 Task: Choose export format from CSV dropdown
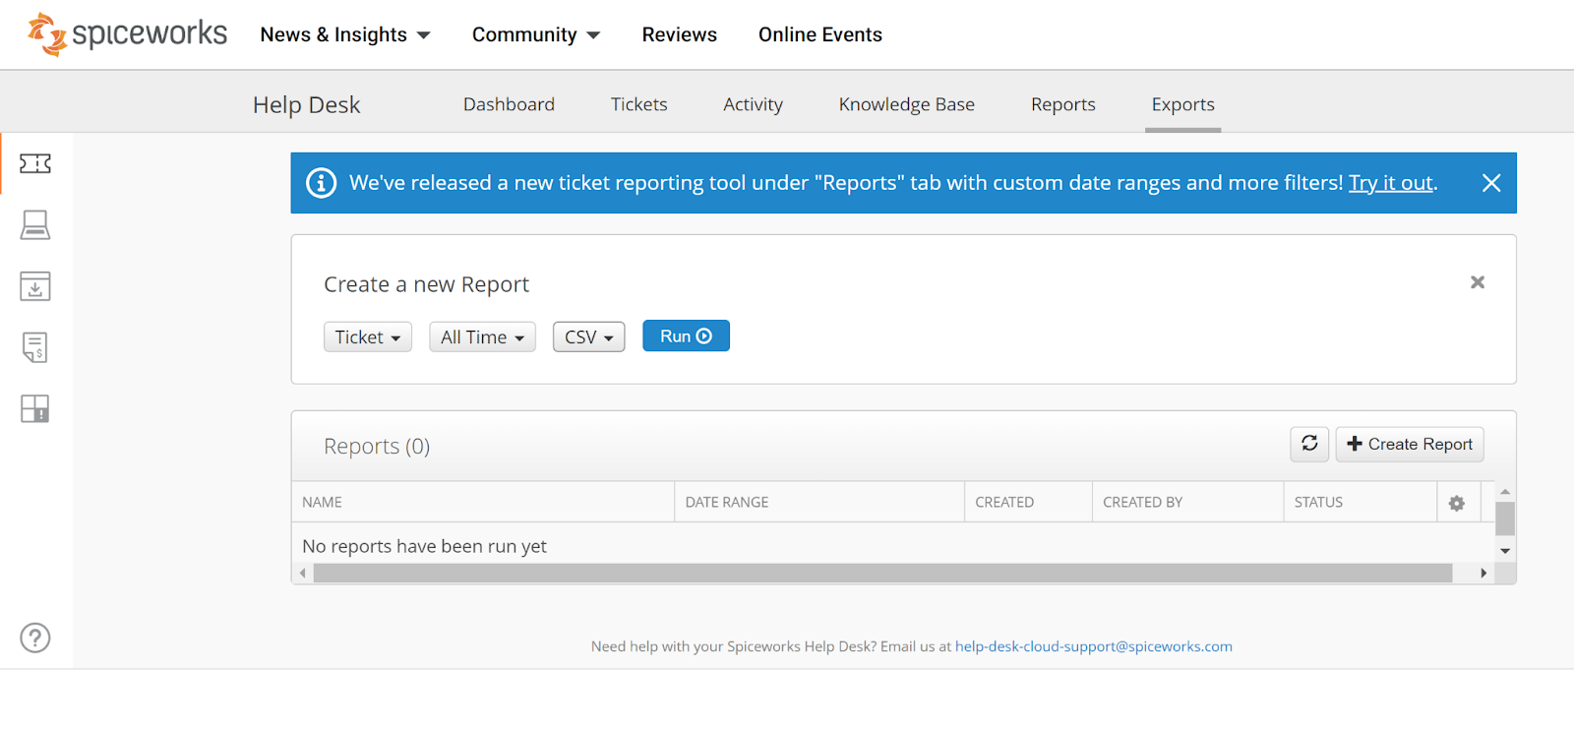pos(588,336)
